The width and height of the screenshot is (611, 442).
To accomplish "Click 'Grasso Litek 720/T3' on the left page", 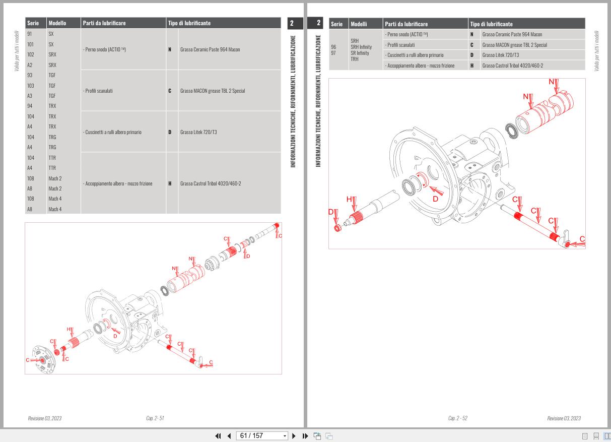I will [x=198, y=133].
